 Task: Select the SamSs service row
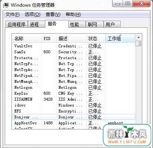click(74, 52)
